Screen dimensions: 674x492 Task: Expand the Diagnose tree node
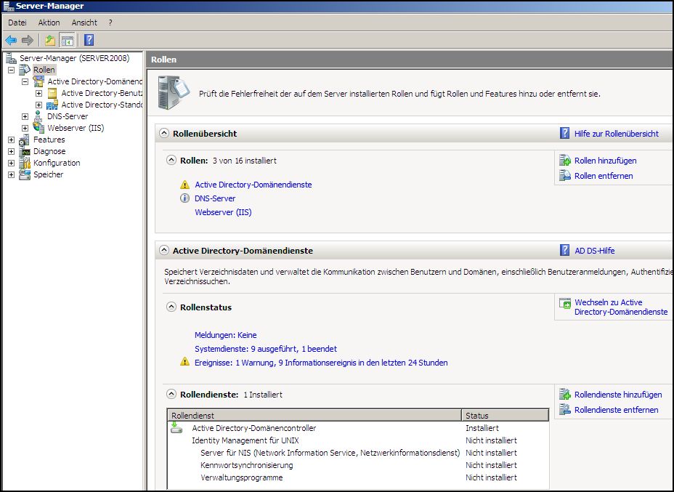tap(11, 151)
